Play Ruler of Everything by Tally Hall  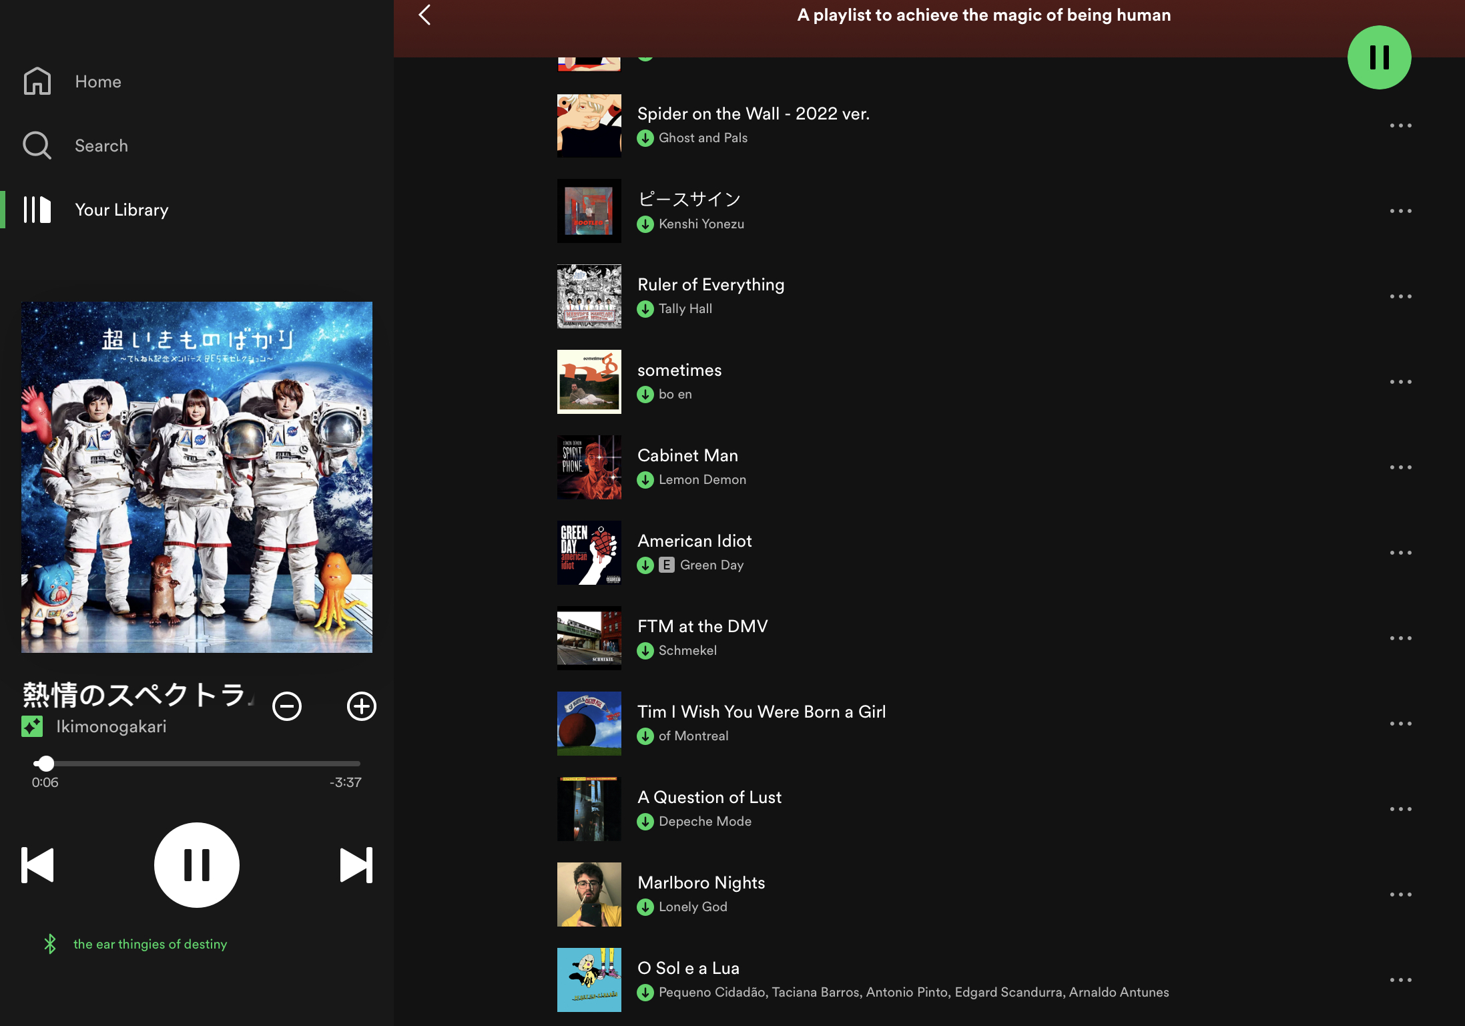pyautogui.click(x=710, y=285)
